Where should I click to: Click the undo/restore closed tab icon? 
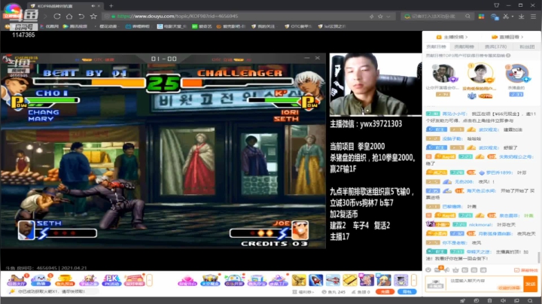coord(81,17)
